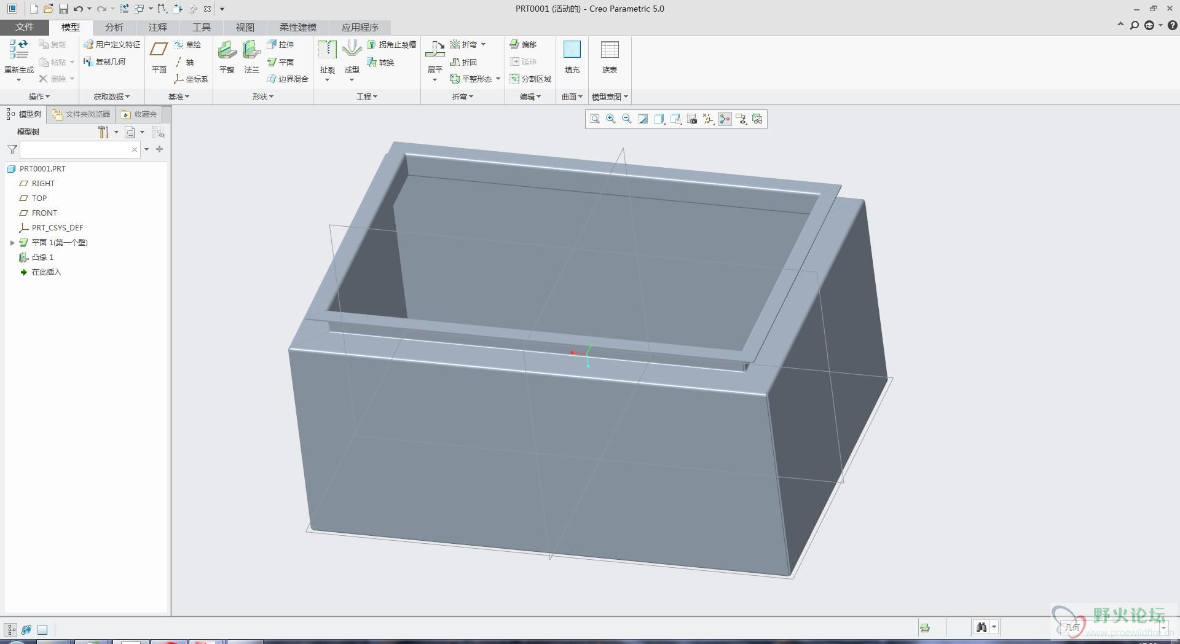Screen dimensions: 1180x644
Task: Click the Unbend (展平) icon
Action: pyautogui.click(x=435, y=50)
